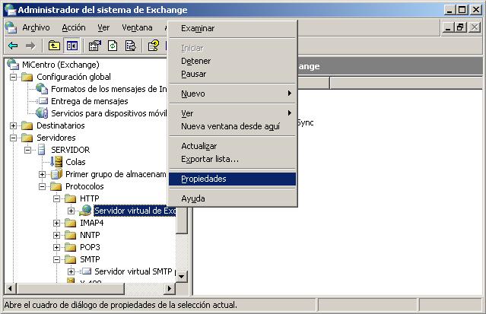Image resolution: width=486 pixels, height=314 pixels.
Task: Expand the POP3 protocol folder
Action: pyautogui.click(x=57, y=247)
